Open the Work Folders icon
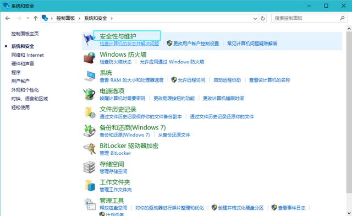 coord(90,185)
